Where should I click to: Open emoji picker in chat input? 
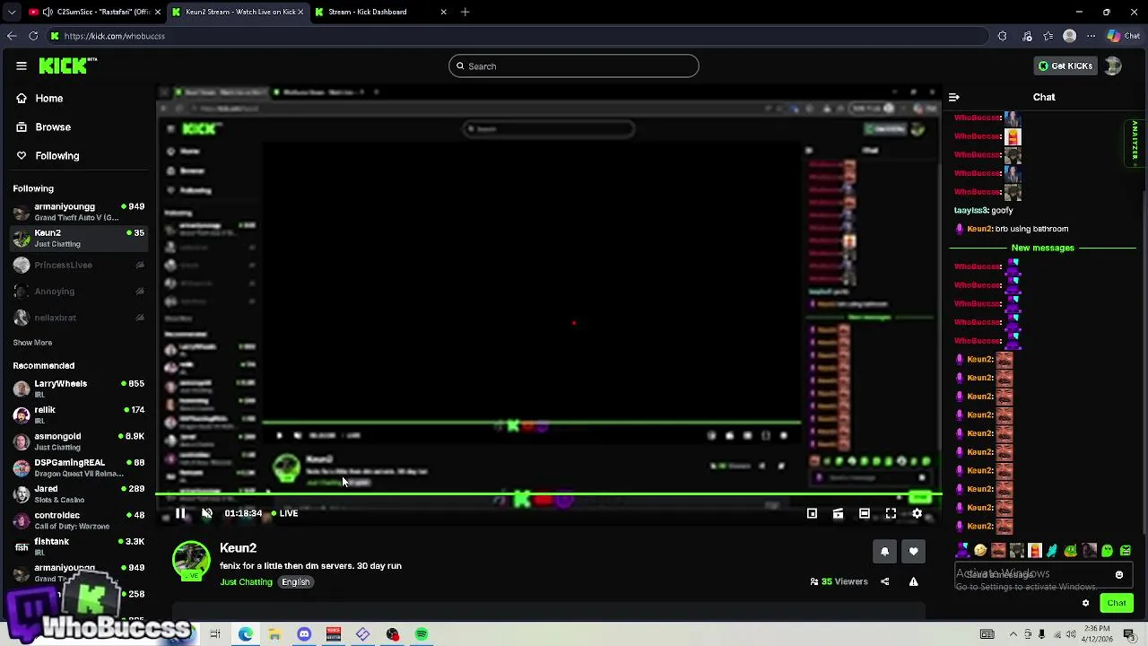tap(1119, 574)
